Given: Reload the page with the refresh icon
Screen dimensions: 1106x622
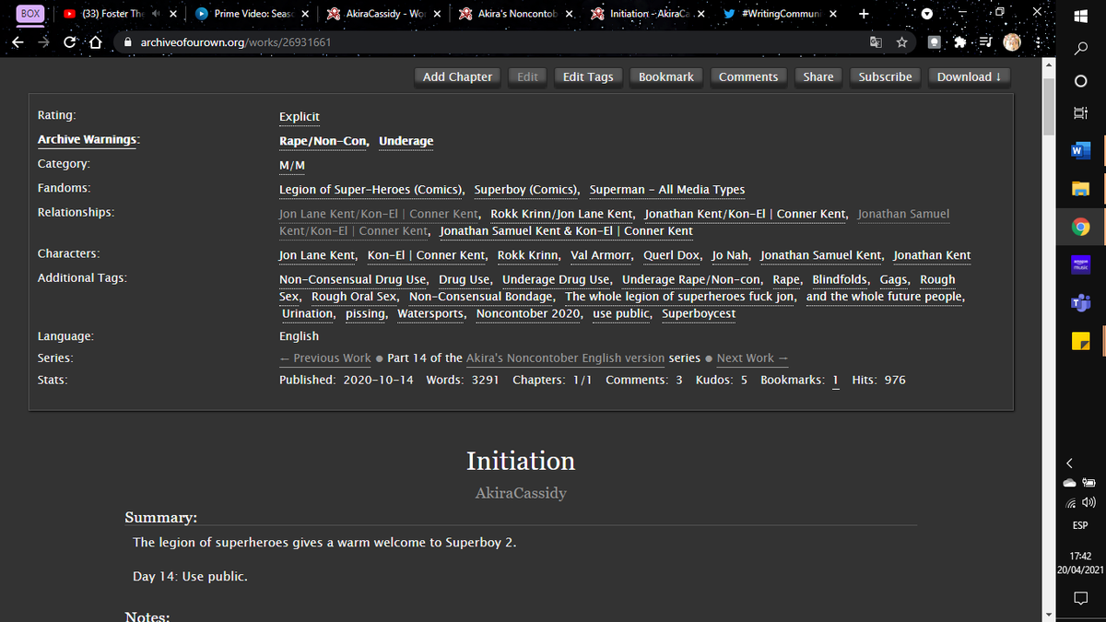Looking at the screenshot, I should click(x=70, y=42).
